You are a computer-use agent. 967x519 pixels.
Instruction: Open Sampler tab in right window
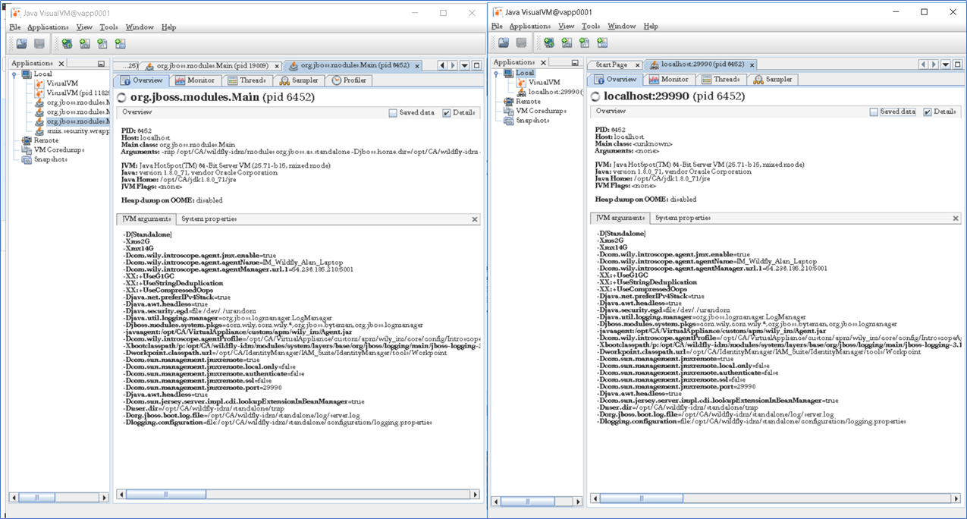[771, 79]
